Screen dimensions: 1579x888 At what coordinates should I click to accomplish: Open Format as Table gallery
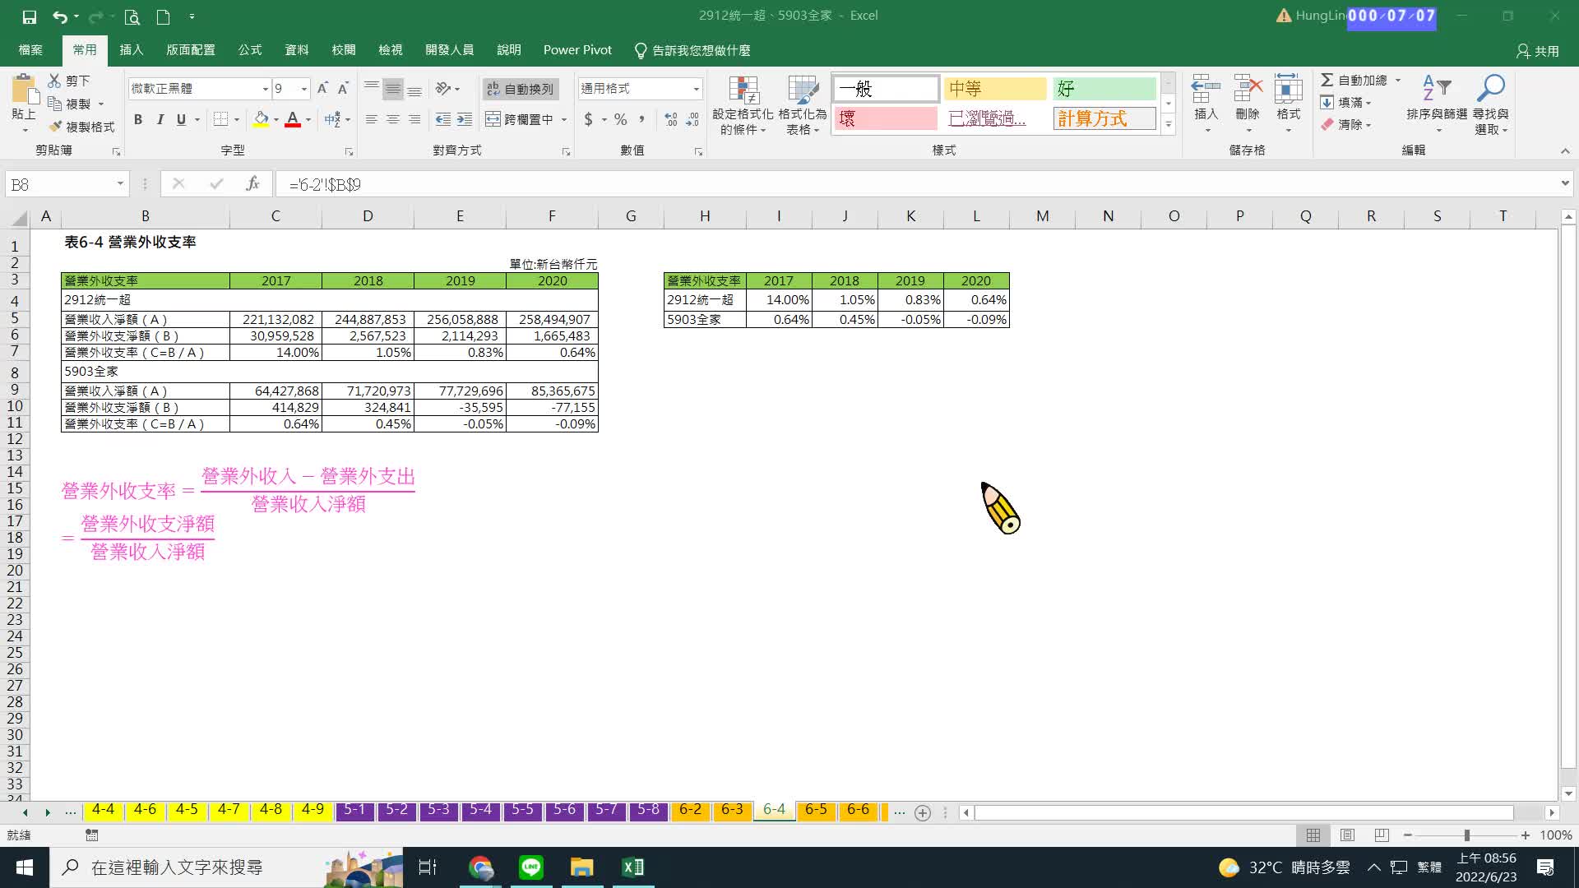pyautogui.click(x=803, y=105)
